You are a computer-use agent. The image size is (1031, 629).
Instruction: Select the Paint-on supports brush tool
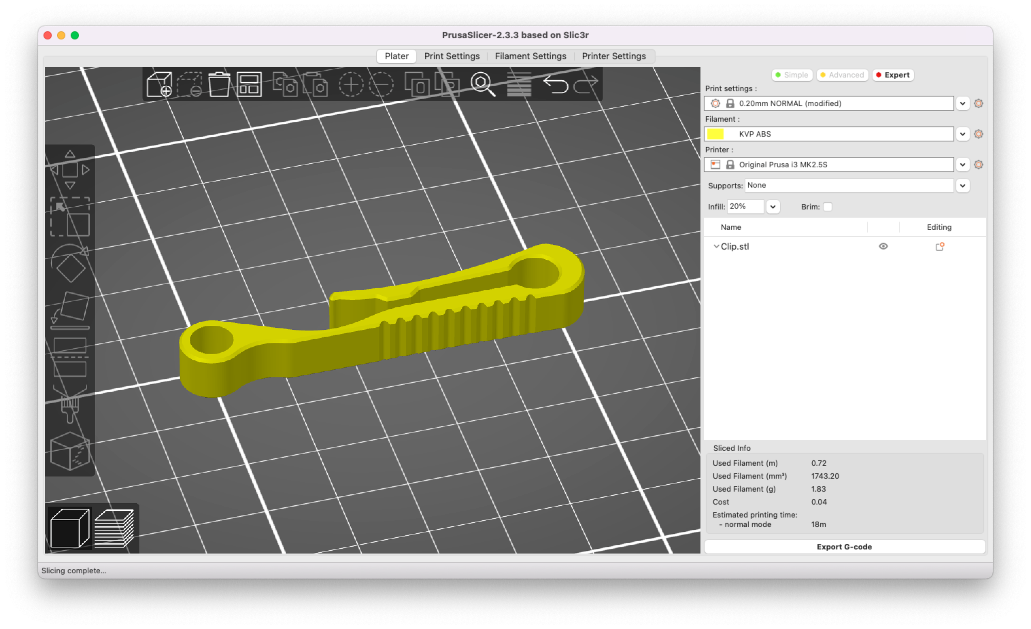70,404
